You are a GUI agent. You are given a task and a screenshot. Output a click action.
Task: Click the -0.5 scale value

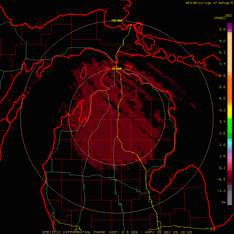pos(221,179)
